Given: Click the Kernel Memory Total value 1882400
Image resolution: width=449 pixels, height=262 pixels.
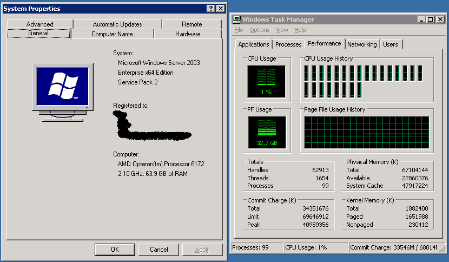Looking at the screenshot, I should 417,208.
